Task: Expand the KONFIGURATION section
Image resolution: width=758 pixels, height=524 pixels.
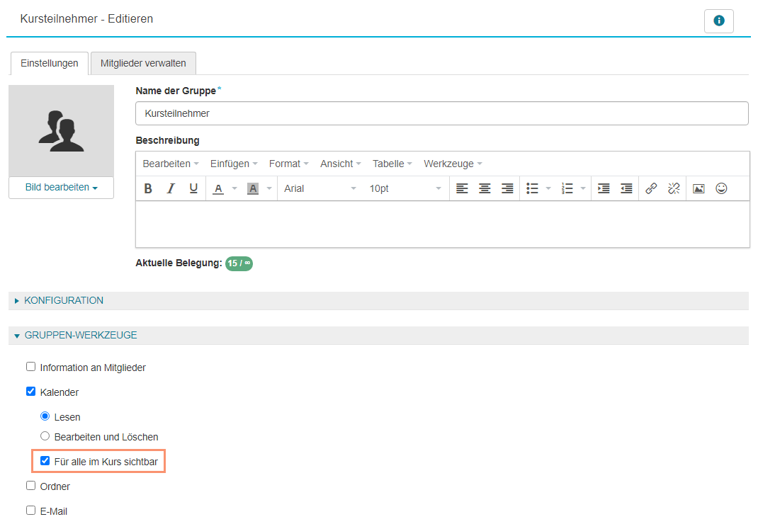Action: pos(64,300)
